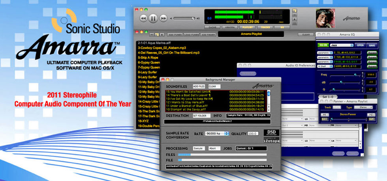Open the Track dropdown in Panner

(337, 107)
